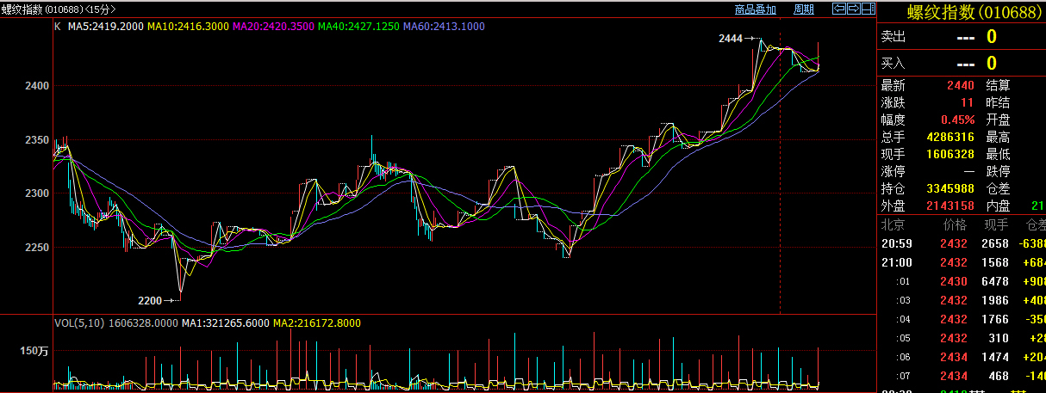Select the magenta MA20 indicator label
This screenshot has width=1046, height=393.
(273, 27)
